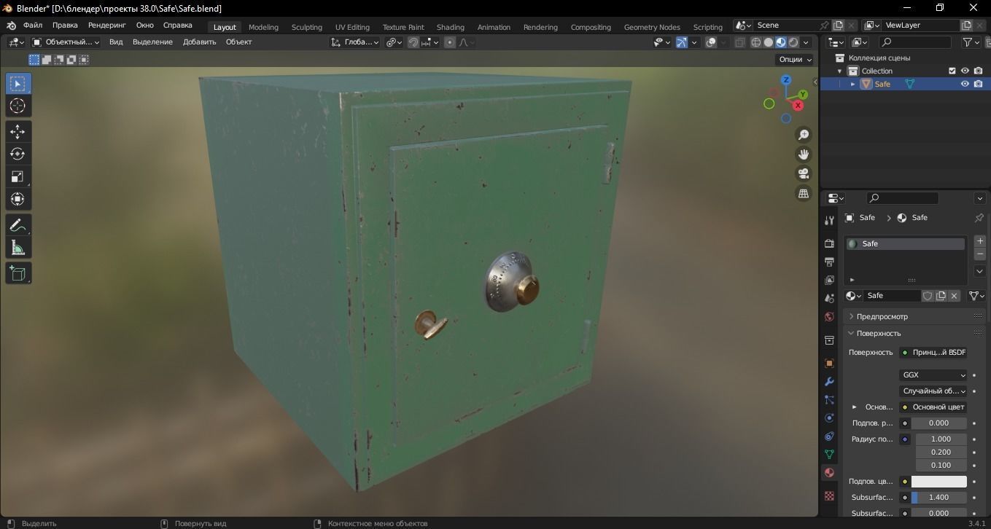Select the Annotate pencil tool
This screenshot has width=991, height=529.
(18, 225)
